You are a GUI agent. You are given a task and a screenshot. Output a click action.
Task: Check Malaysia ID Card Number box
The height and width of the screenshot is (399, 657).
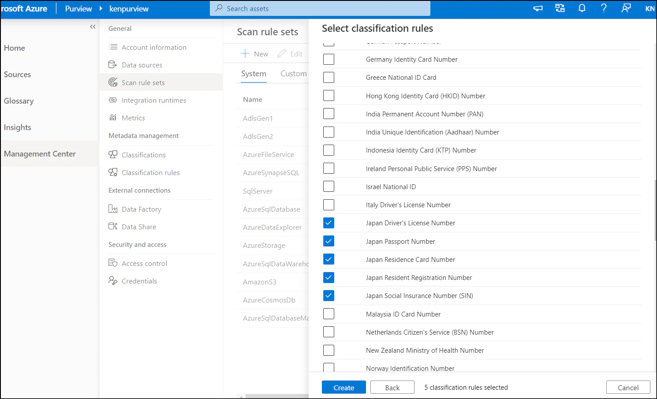pos(328,314)
